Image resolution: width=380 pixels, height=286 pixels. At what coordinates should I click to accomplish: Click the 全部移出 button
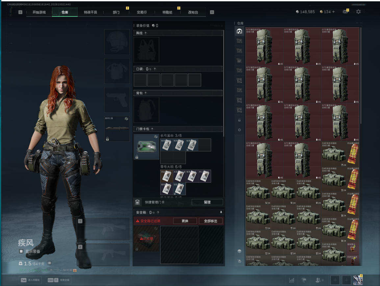(211, 221)
